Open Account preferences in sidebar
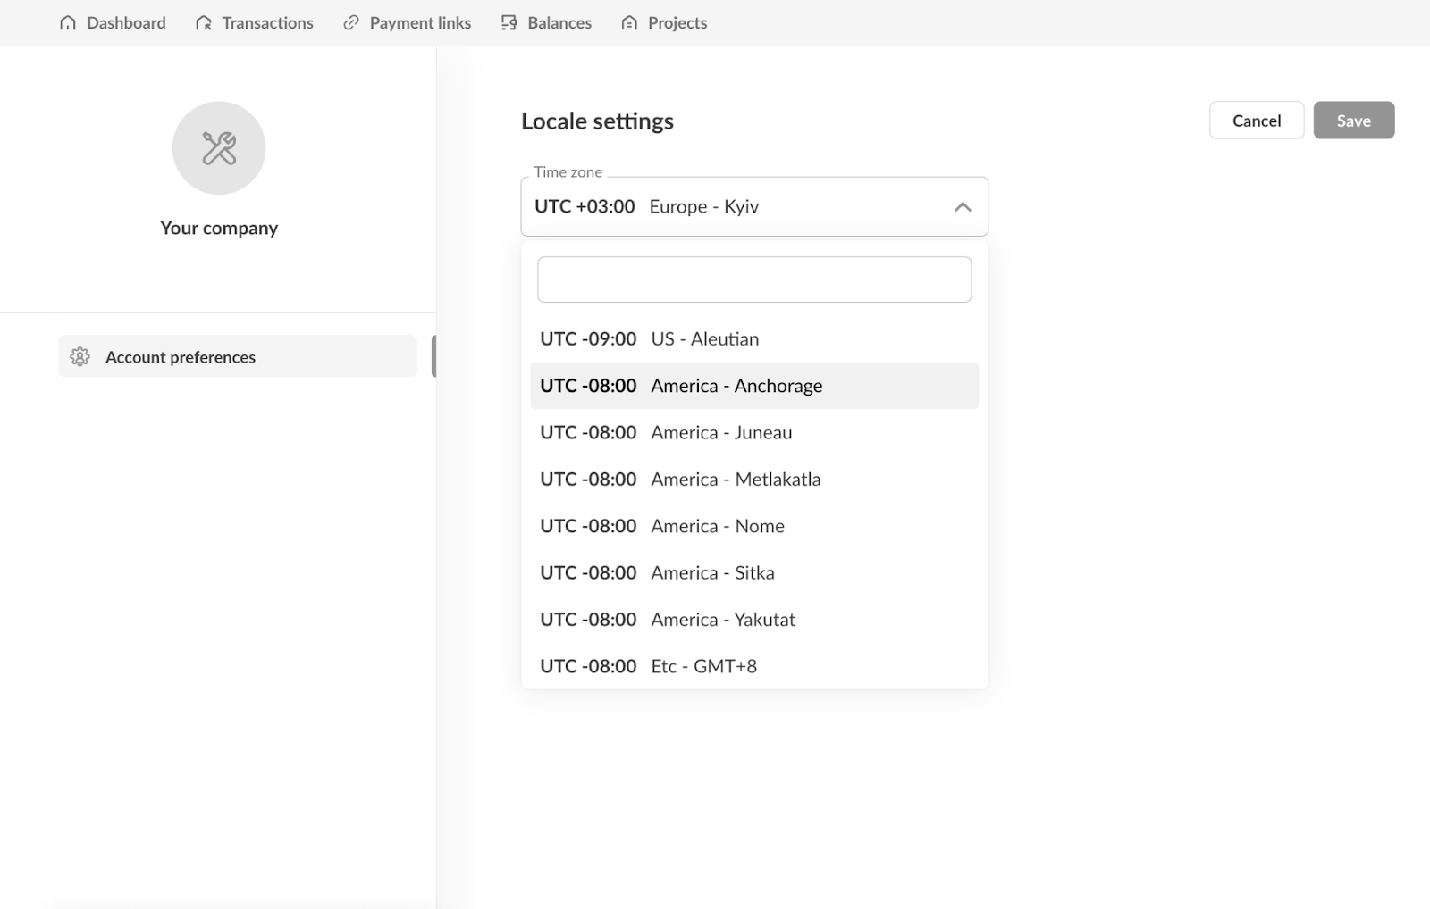The width and height of the screenshot is (1430, 909). [x=181, y=357]
